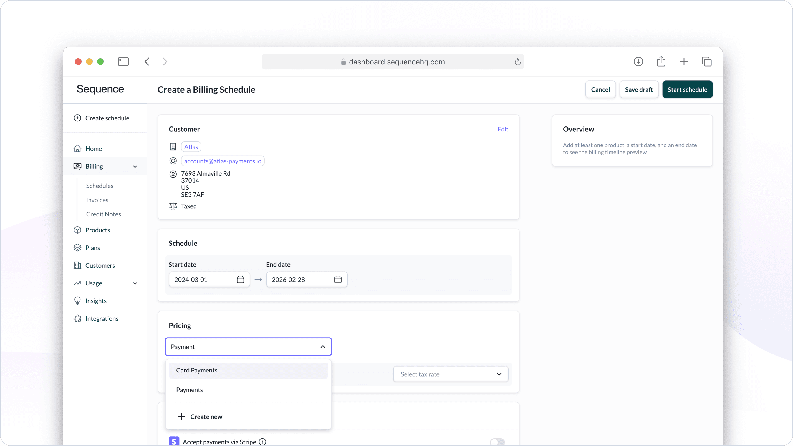Click the browser share icon
This screenshot has height=446, width=793.
pyautogui.click(x=661, y=62)
